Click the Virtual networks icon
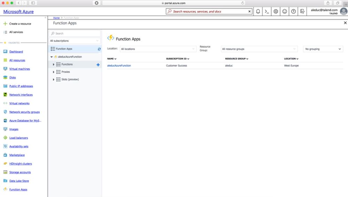This screenshot has width=348, height=197. pos(5,103)
